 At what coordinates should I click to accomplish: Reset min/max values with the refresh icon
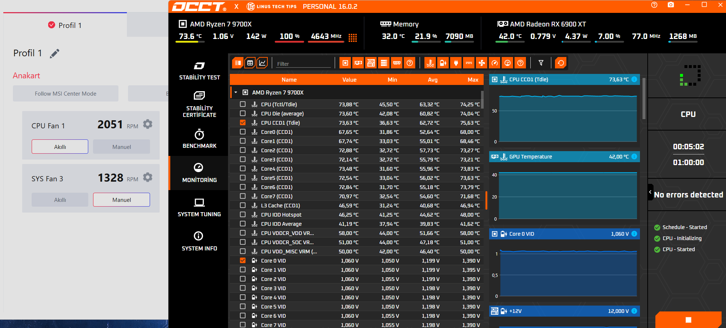561,63
